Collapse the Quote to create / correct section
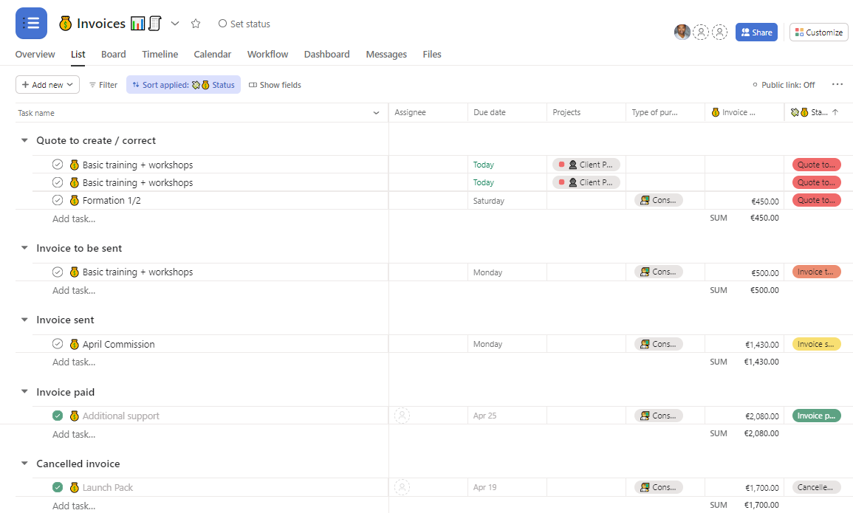Screen dimensions: 853x513 pos(24,140)
